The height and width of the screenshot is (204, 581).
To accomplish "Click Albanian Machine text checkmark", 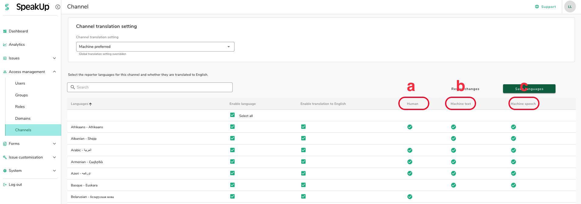I will click(x=454, y=139).
